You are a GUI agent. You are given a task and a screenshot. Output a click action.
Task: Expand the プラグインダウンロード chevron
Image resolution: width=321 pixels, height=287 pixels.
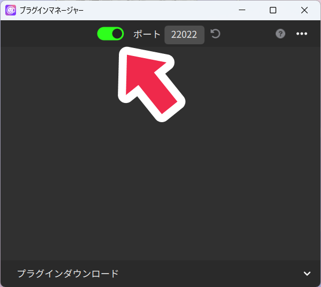coord(307,274)
